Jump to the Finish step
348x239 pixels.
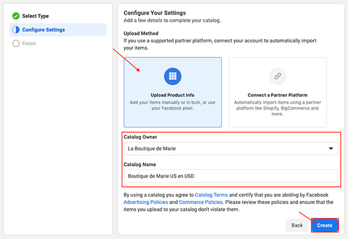29,44
